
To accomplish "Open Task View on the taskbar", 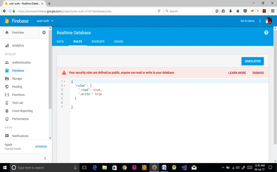I will pyautogui.click(x=84, y=168).
